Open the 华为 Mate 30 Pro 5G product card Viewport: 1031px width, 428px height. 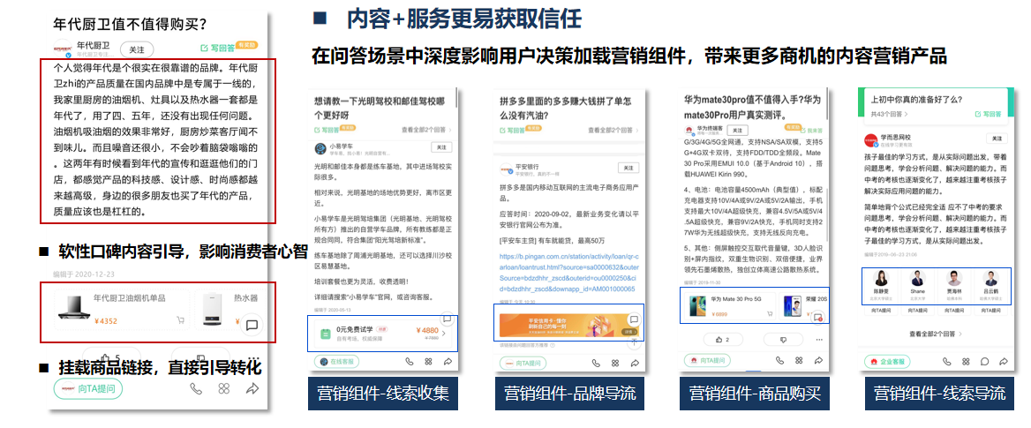(x=729, y=307)
